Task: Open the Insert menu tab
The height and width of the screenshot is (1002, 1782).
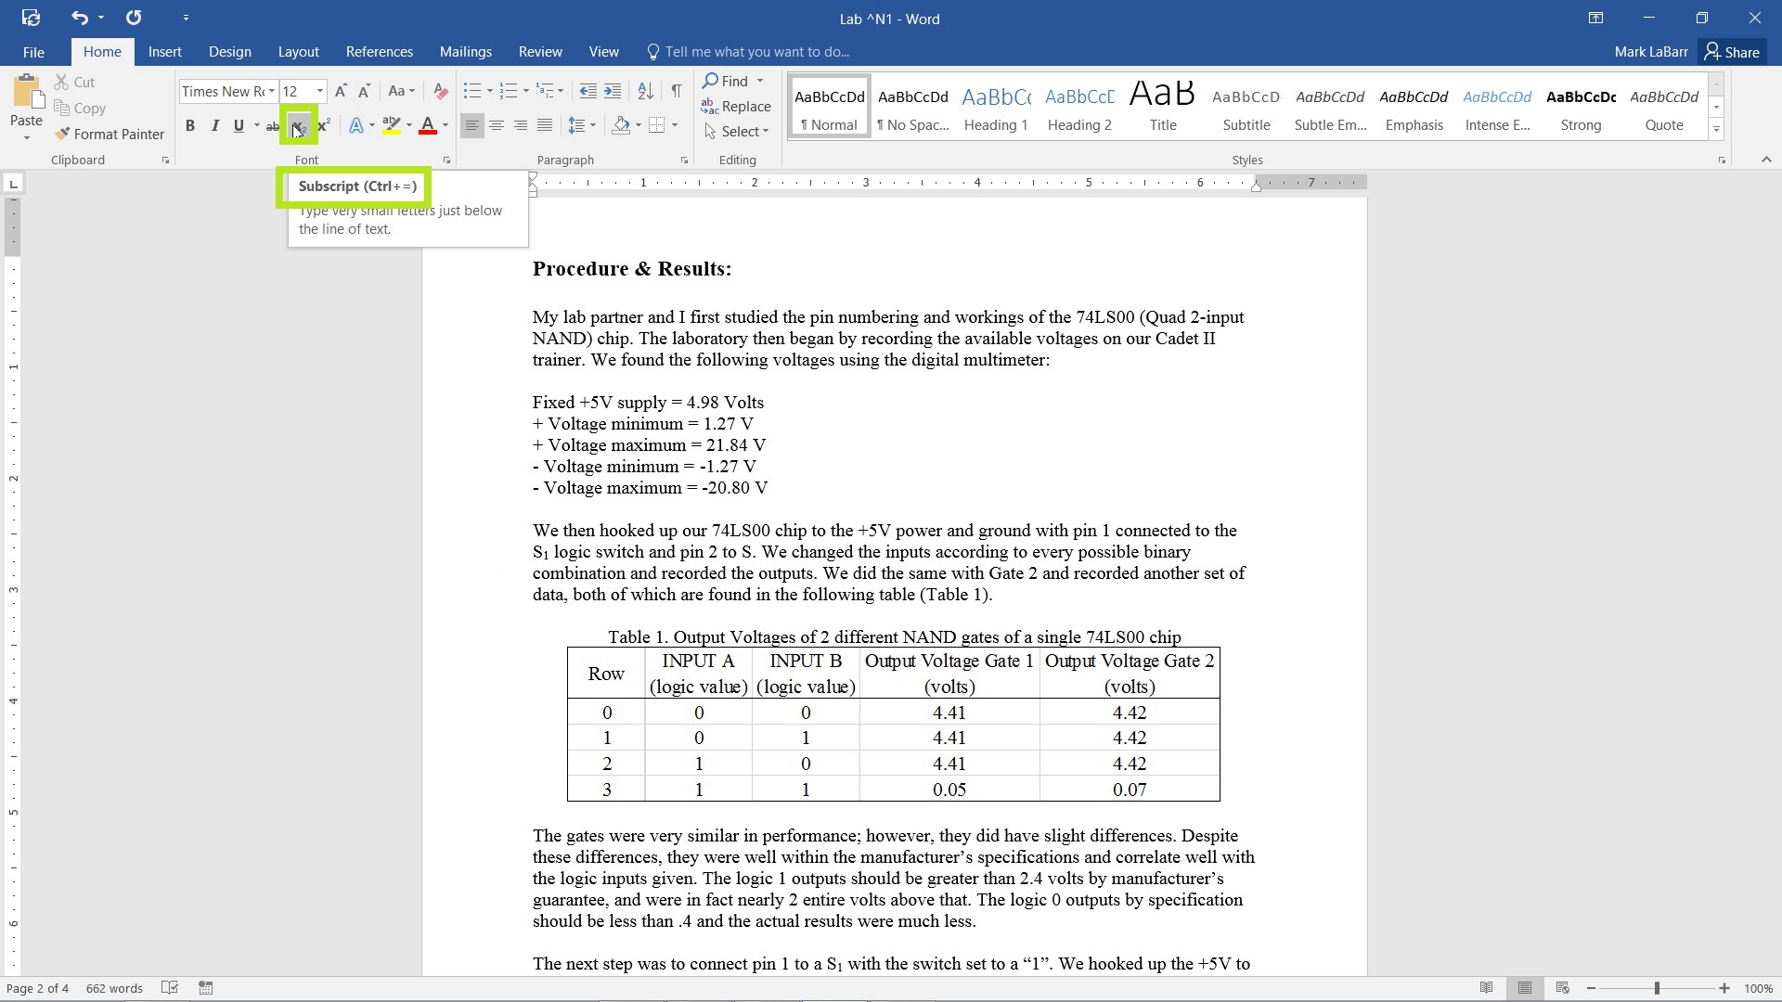Action: click(x=164, y=51)
